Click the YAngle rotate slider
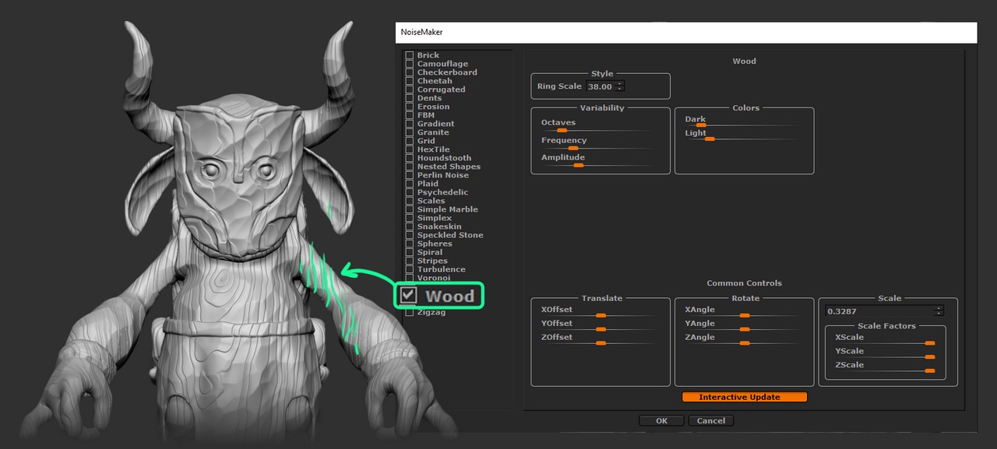The height and width of the screenshot is (449, 997). pyautogui.click(x=745, y=329)
